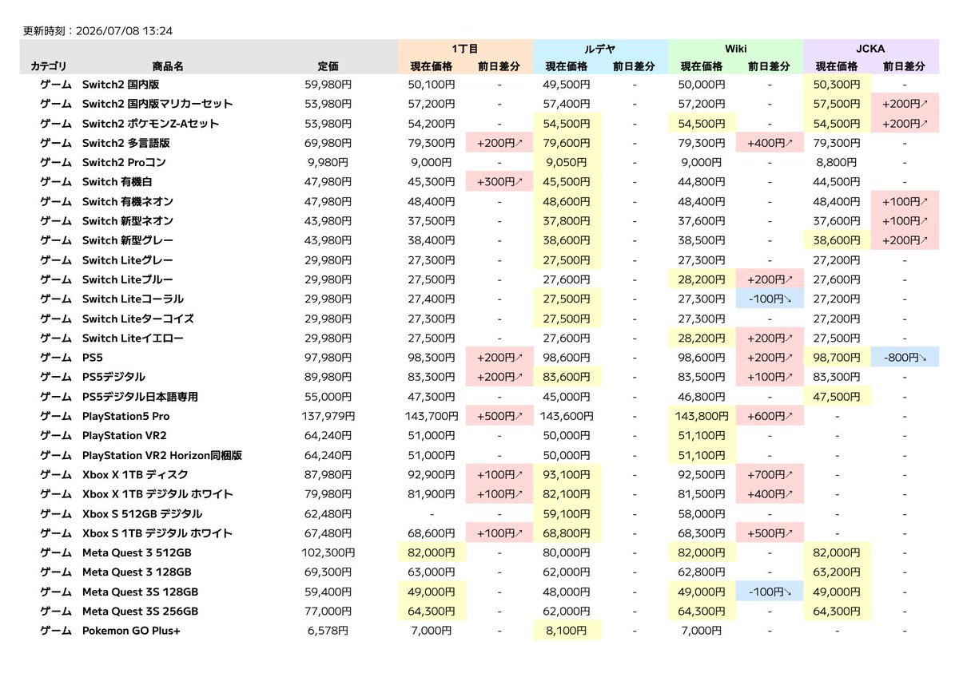Click JCKA price 98,700円 for PS5
959x677 pixels.
click(x=837, y=358)
